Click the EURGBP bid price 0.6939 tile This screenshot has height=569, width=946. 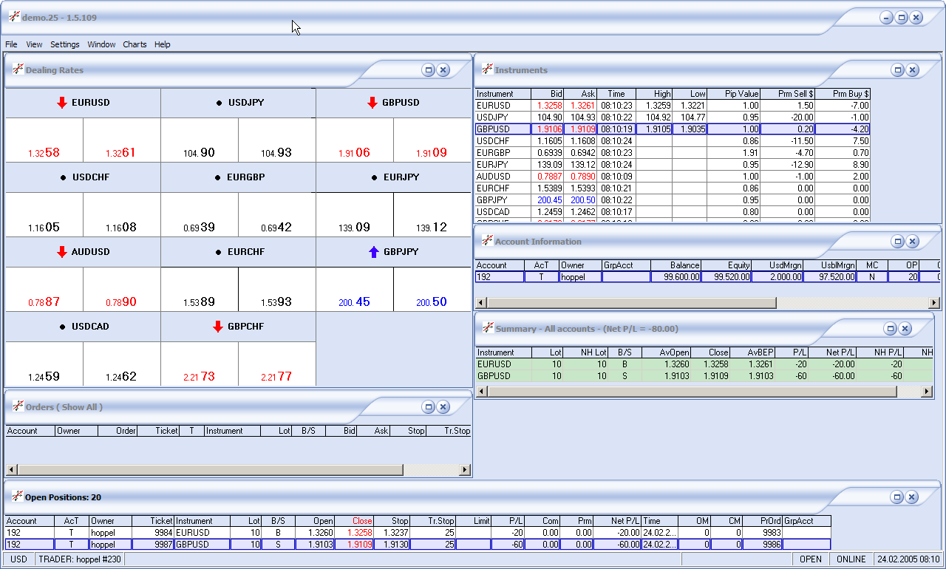tap(199, 215)
